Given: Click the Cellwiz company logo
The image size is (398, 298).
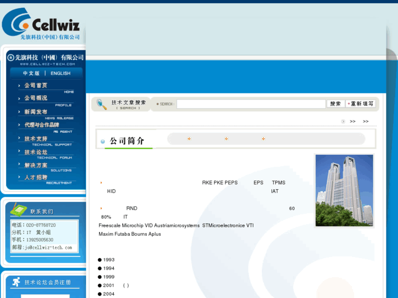Looking at the screenshot, I should click(41, 24).
